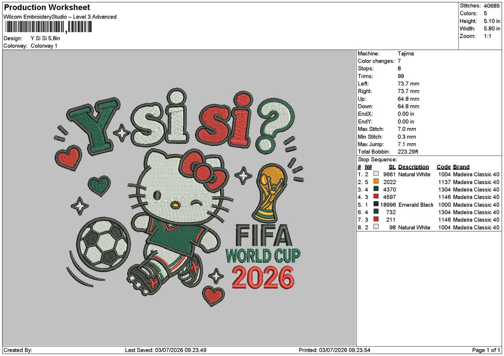
Task: Click the Up value 64.8 mm
Action: [408, 99]
